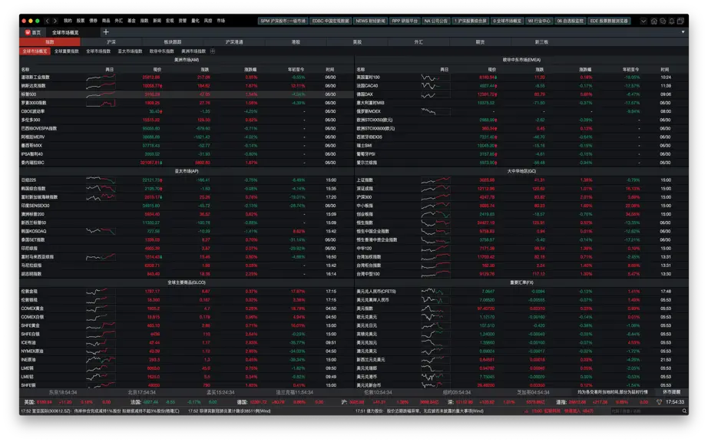This screenshot has height=442, width=708.
Task: Go back with the left arrow
Action: 47,21
